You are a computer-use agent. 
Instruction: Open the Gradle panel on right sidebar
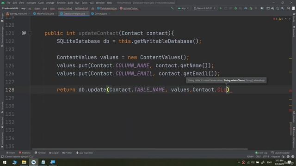tap(294, 18)
